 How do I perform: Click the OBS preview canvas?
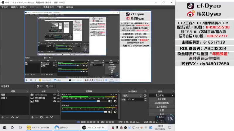[x=88, y=47]
